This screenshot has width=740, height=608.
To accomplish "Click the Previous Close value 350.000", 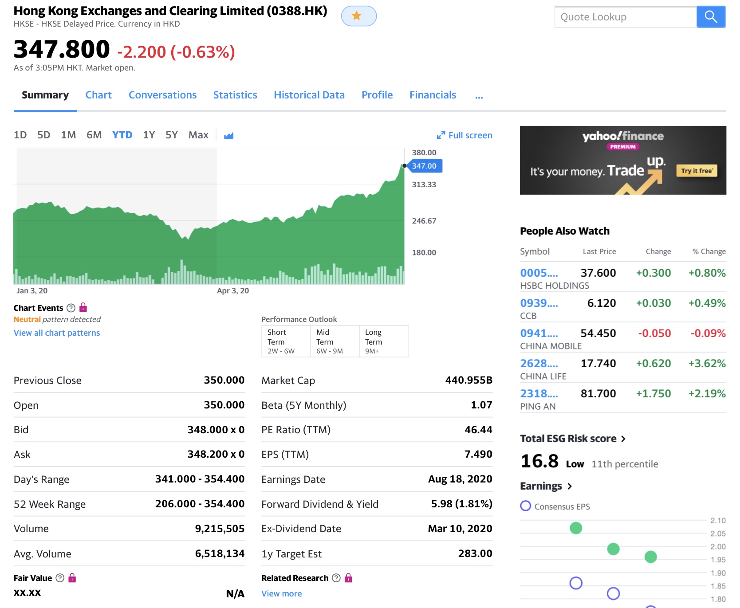I will (x=224, y=380).
